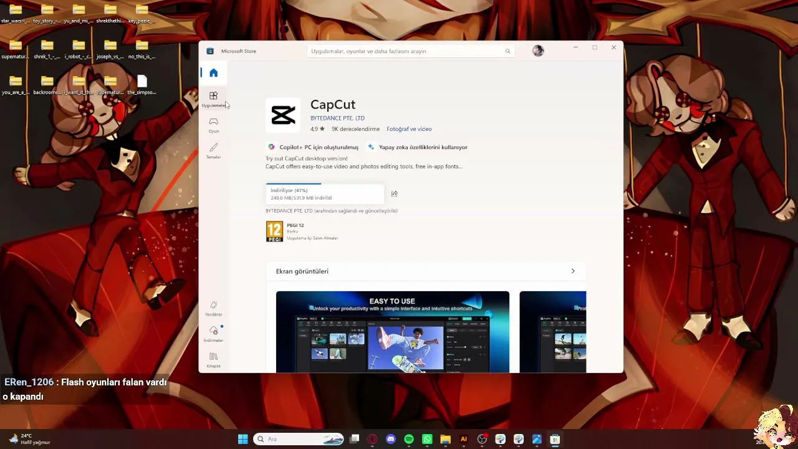Click the search magnifier in Store
This screenshot has height=449, width=798.
[x=507, y=51]
